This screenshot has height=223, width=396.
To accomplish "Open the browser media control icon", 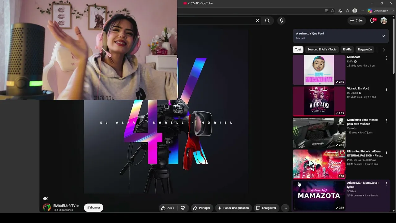I will tap(340, 11).
